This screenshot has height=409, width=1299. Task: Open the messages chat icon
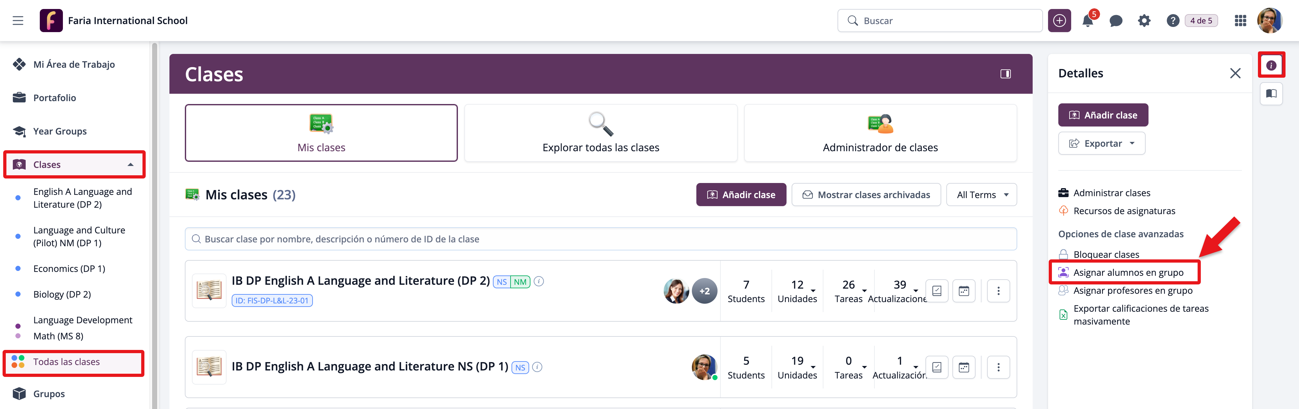tap(1115, 21)
